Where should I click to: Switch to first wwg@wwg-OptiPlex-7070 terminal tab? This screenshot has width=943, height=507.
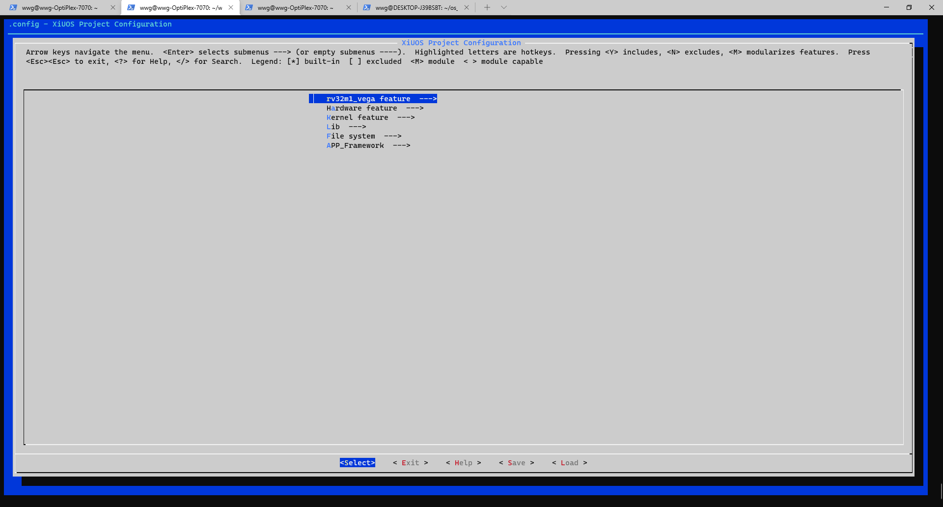[60, 8]
